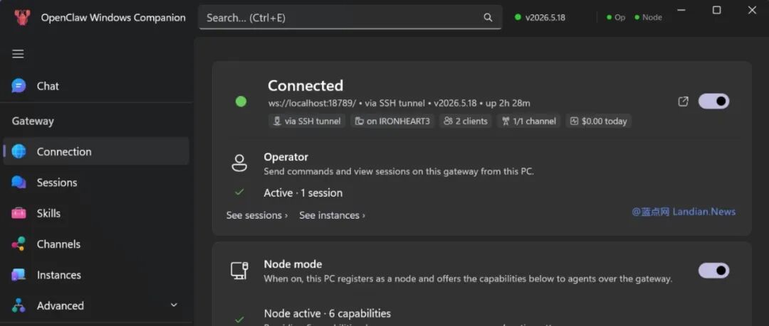The image size is (769, 326).
Task: Open the external link icon beside Connected toggle
Action: click(683, 102)
